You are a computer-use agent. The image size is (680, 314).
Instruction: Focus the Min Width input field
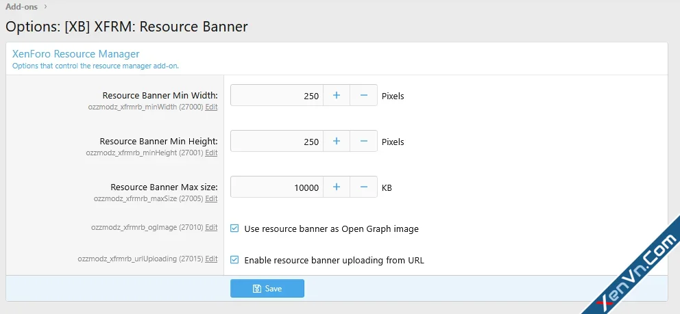click(x=276, y=96)
